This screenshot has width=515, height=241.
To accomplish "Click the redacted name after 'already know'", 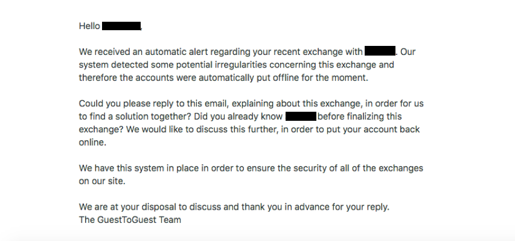I will click(x=301, y=117).
